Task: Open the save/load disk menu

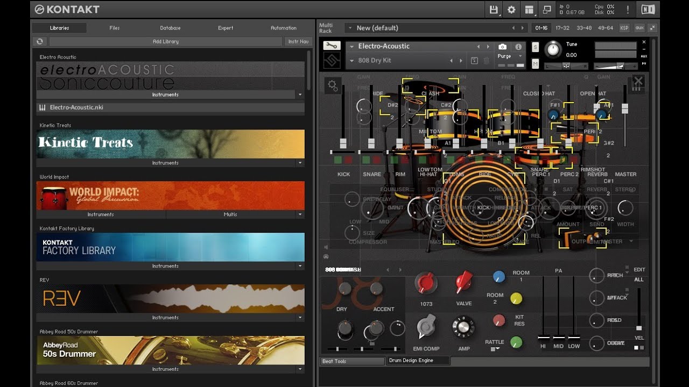Action: point(494,10)
